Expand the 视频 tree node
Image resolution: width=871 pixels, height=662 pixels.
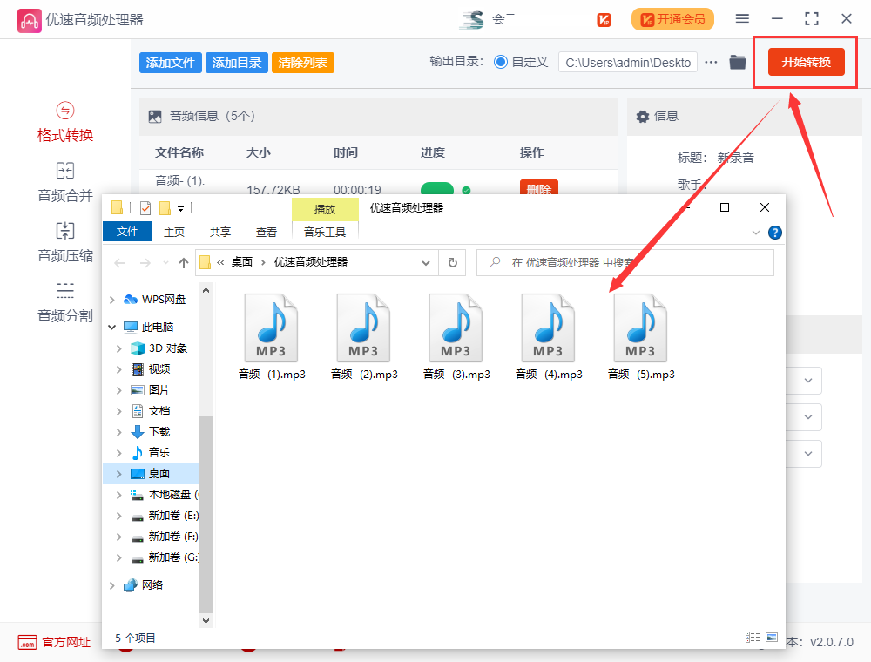118,369
